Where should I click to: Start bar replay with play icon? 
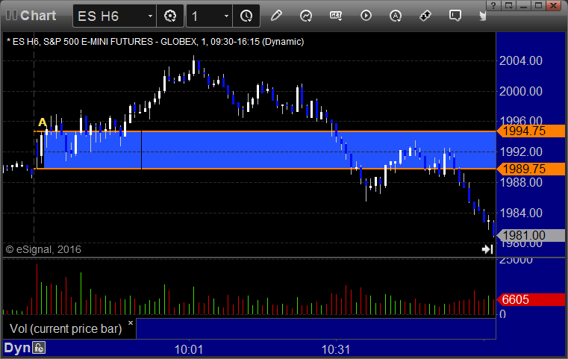tap(366, 16)
